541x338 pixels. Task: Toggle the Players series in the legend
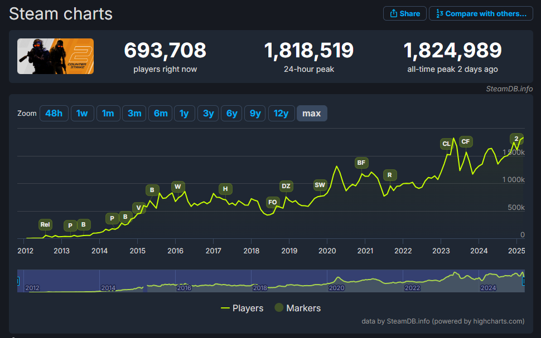(x=242, y=308)
